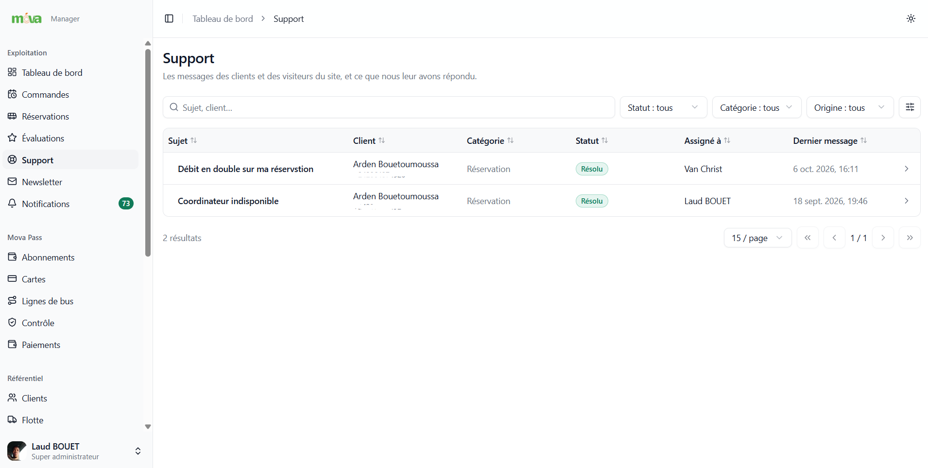Open Réservations in the sidebar
This screenshot has width=928, height=468.
70,116
